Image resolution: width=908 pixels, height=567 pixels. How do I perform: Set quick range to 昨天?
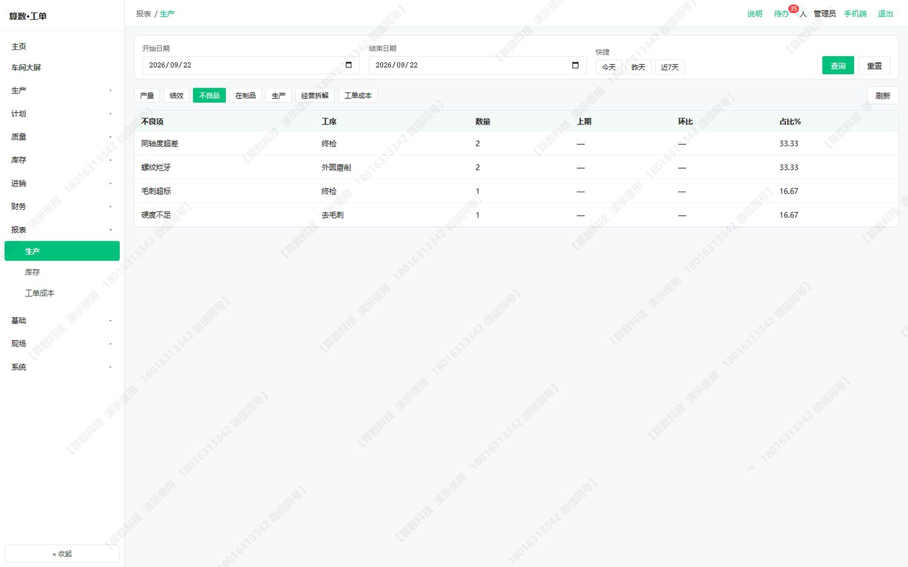click(639, 67)
